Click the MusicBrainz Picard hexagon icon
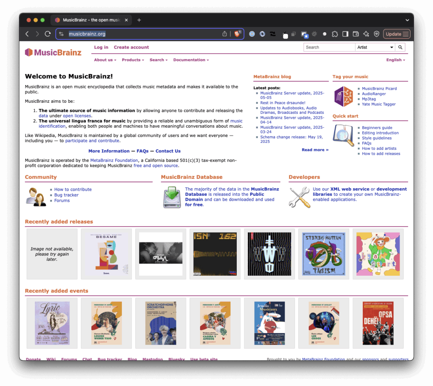433x386 pixels. click(343, 96)
